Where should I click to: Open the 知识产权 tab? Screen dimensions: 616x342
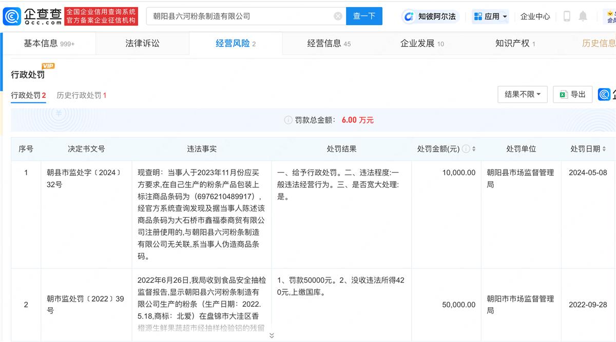coord(515,44)
